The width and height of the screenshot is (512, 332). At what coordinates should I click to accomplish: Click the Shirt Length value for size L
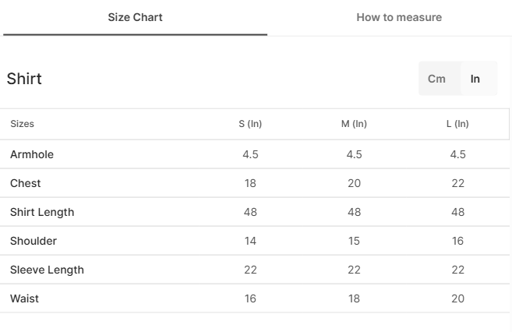pos(457,212)
